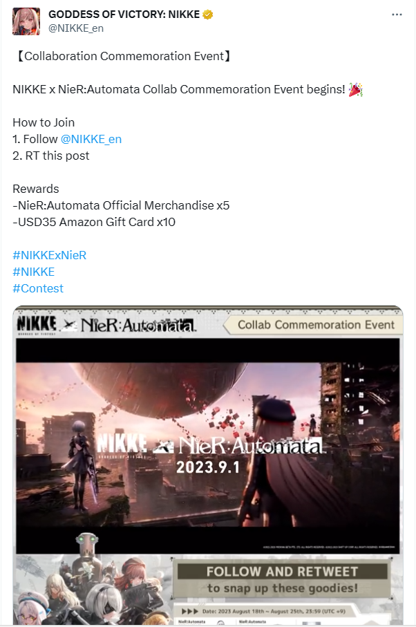This screenshot has height=627, width=416.
Task: Open the #NIKKE hashtag
Action: click(x=34, y=272)
